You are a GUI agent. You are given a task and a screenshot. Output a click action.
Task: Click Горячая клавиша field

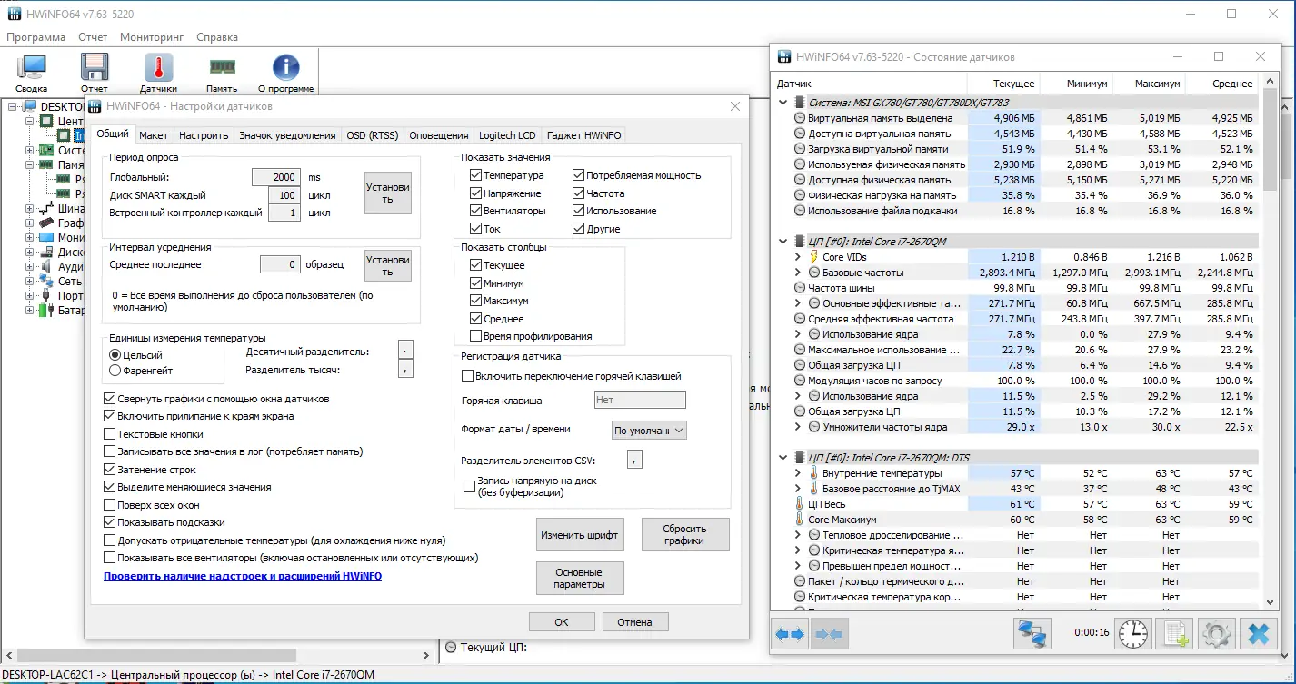(640, 400)
